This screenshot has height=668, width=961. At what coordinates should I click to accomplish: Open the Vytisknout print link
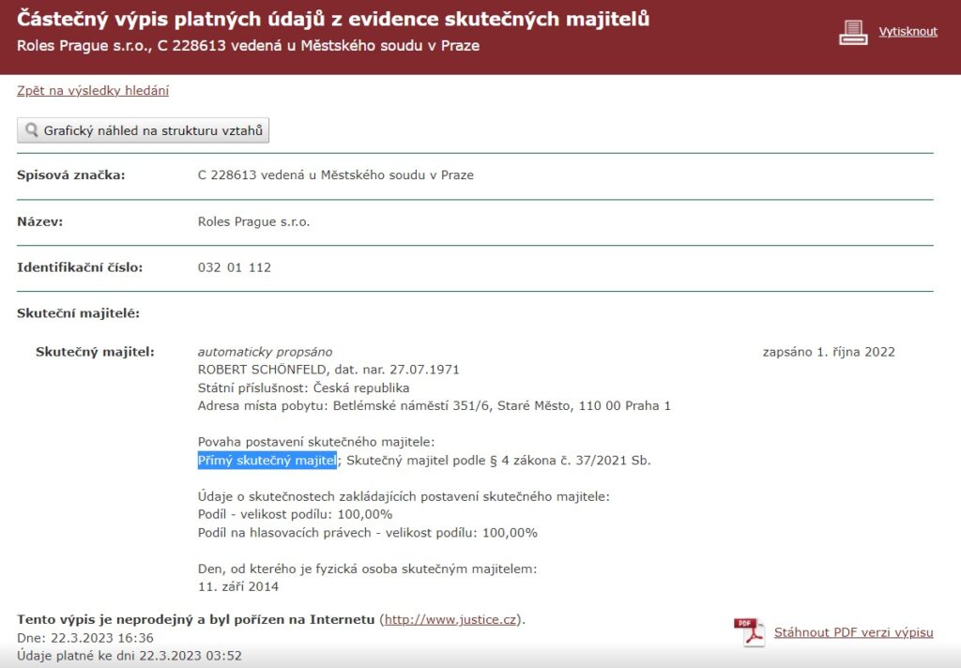[x=908, y=31]
